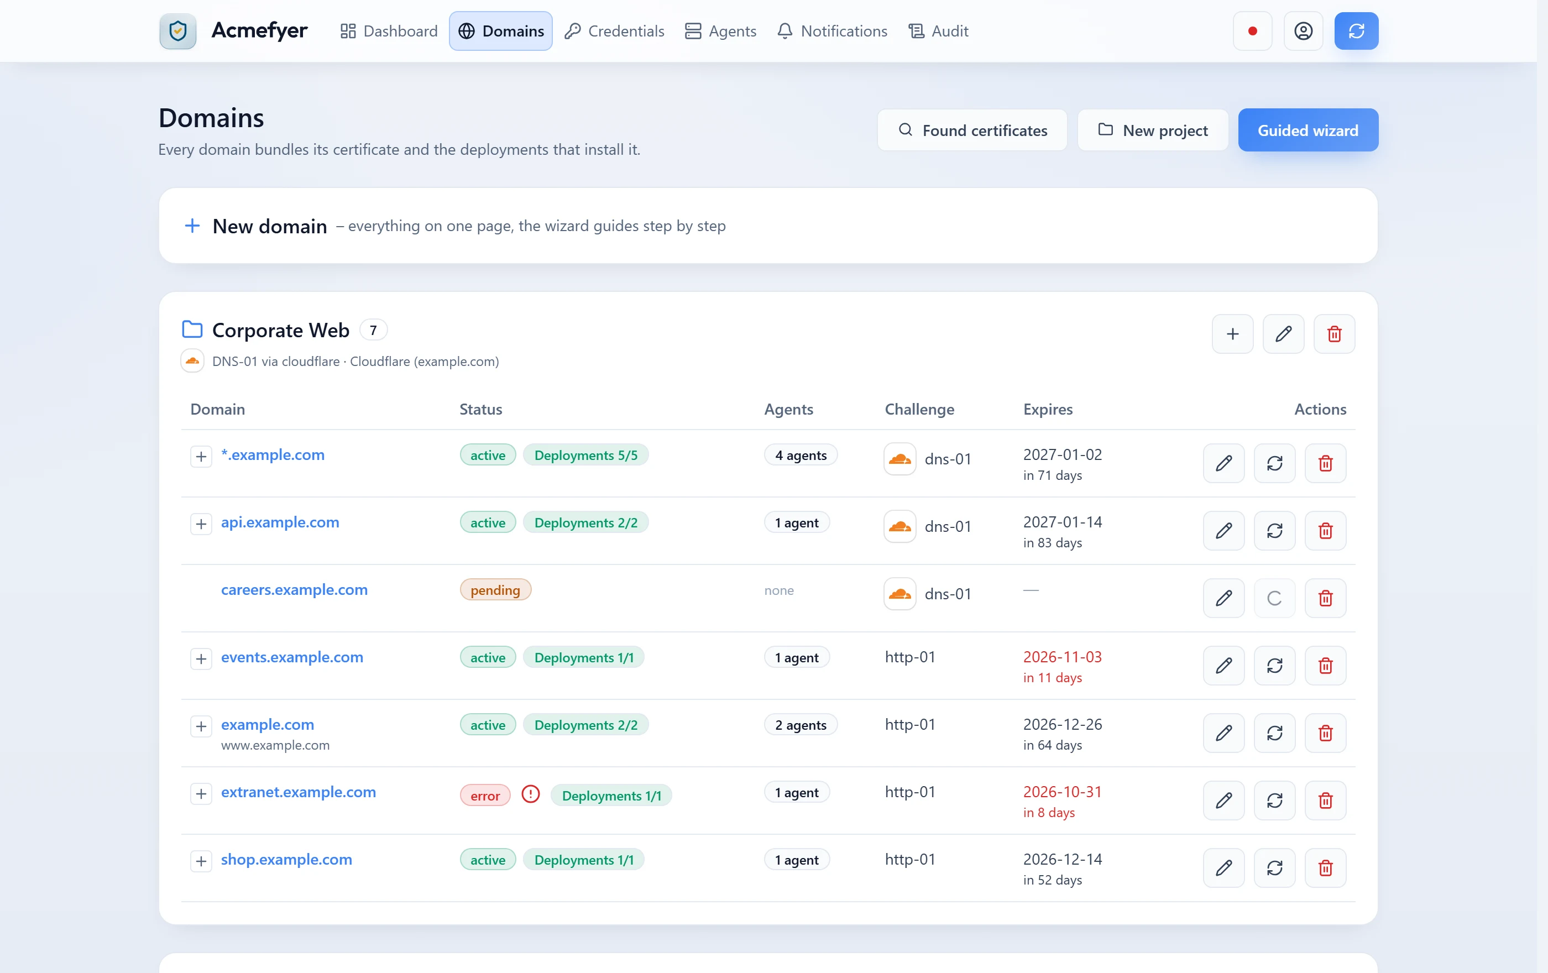Screen dimensions: 1548x973
Task: Edit the careers.example.com domain
Action: [1223, 598]
